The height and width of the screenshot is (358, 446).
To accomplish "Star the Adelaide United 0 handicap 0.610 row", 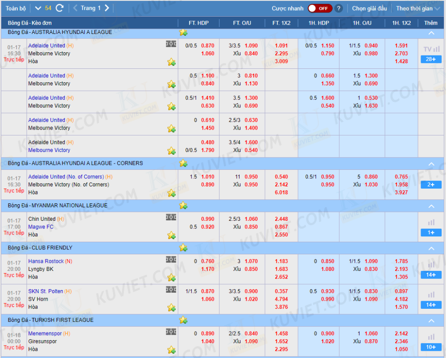I will pyautogui.click(x=171, y=129).
